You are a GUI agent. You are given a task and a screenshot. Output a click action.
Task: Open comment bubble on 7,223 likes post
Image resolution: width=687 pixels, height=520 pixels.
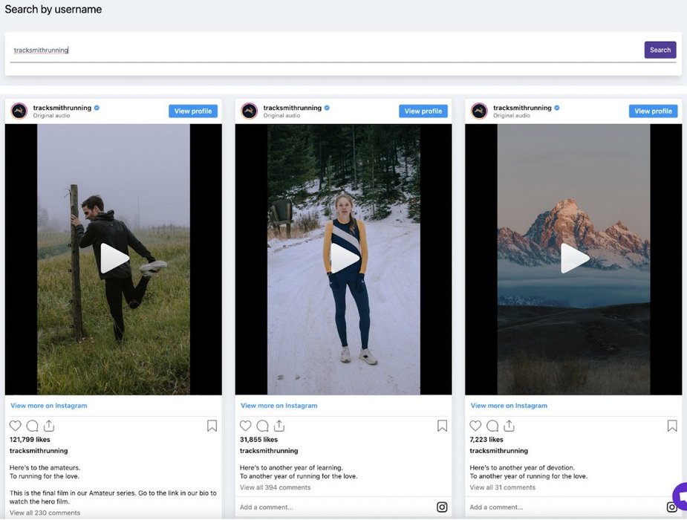click(492, 426)
